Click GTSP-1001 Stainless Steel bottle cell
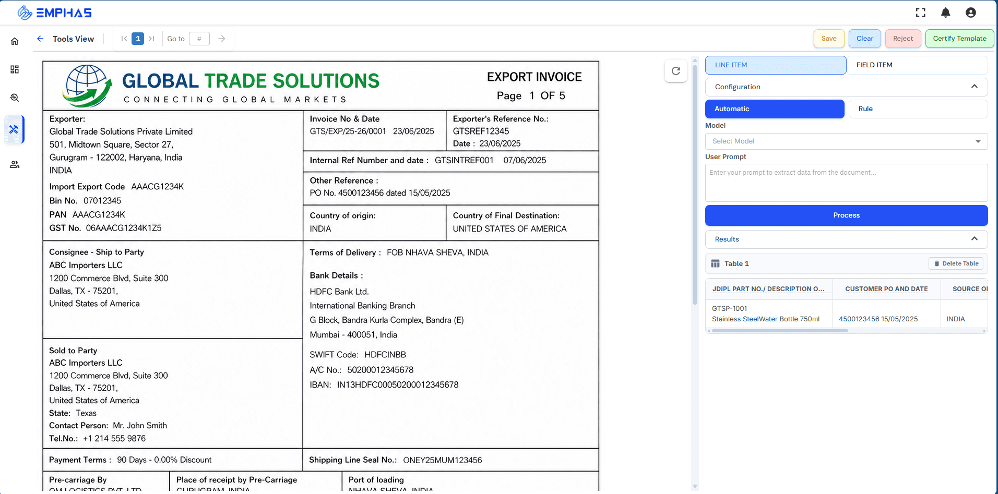This screenshot has height=494, width=998. (x=769, y=314)
